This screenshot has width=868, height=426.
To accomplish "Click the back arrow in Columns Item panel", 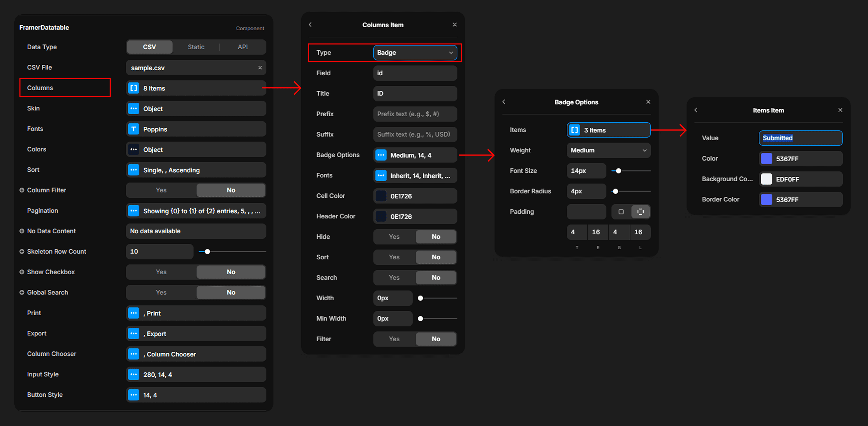I will (x=310, y=25).
